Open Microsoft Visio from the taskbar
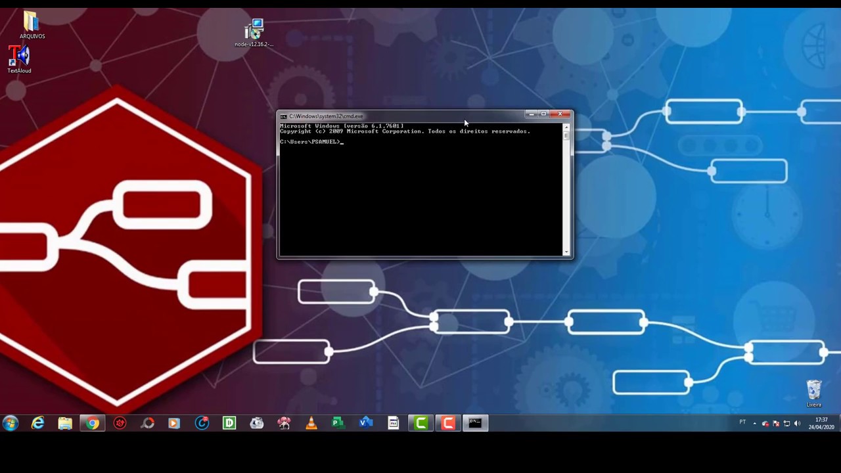Image resolution: width=841 pixels, height=473 pixels. coord(366,423)
